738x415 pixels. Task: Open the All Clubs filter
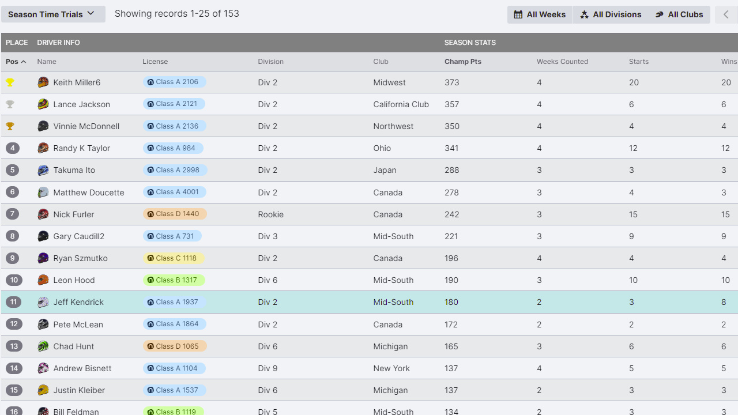pos(679,15)
